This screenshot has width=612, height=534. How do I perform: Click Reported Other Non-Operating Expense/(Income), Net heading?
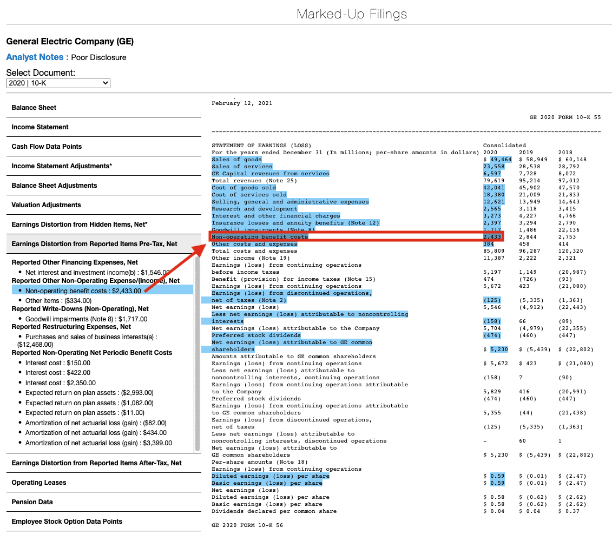coord(96,281)
